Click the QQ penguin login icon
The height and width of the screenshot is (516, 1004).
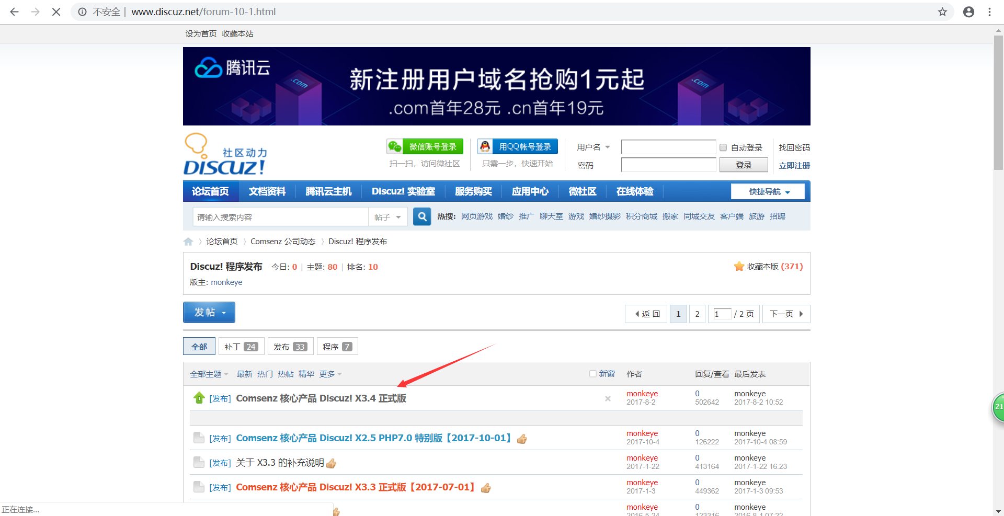coord(485,146)
